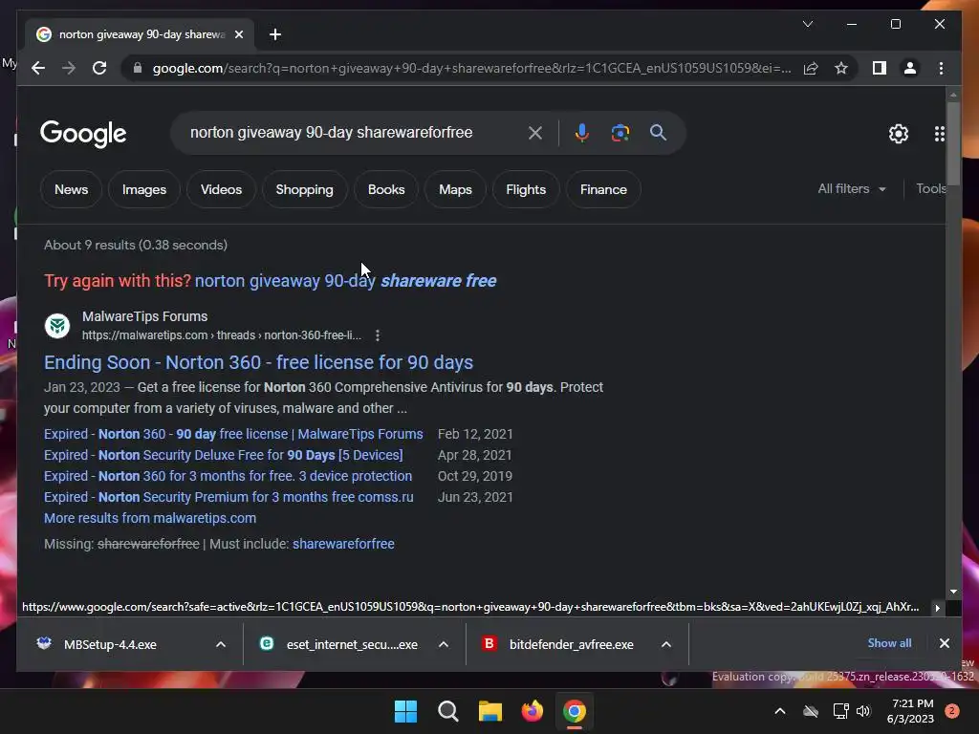The width and height of the screenshot is (979, 734).
Task: Open MBSetup-4.4.exe download
Action: [x=110, y=644]
